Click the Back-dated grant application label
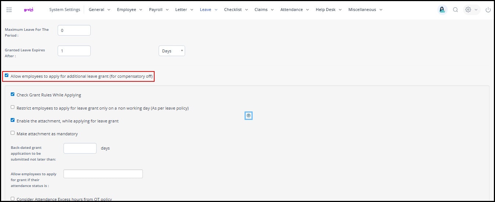The width and height of the screenshot is (495, 202). tap(33, 153)
